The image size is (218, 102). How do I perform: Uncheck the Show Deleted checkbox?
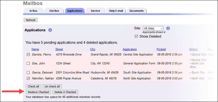click(137, 36)
